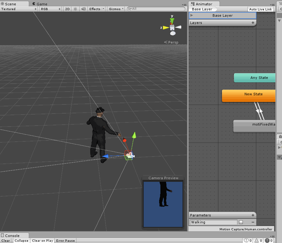Screen dimensions: 282x243
Task: Add a new parameter with plus icon
Action: click(253, 215)
